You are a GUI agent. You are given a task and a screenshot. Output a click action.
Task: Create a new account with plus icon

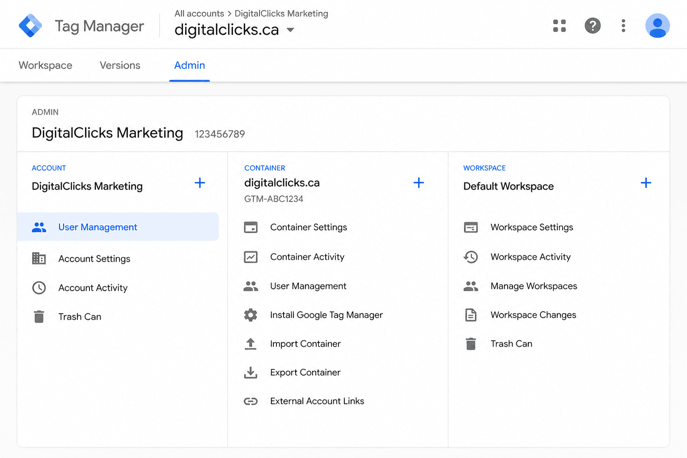click(x=200, y=182)
